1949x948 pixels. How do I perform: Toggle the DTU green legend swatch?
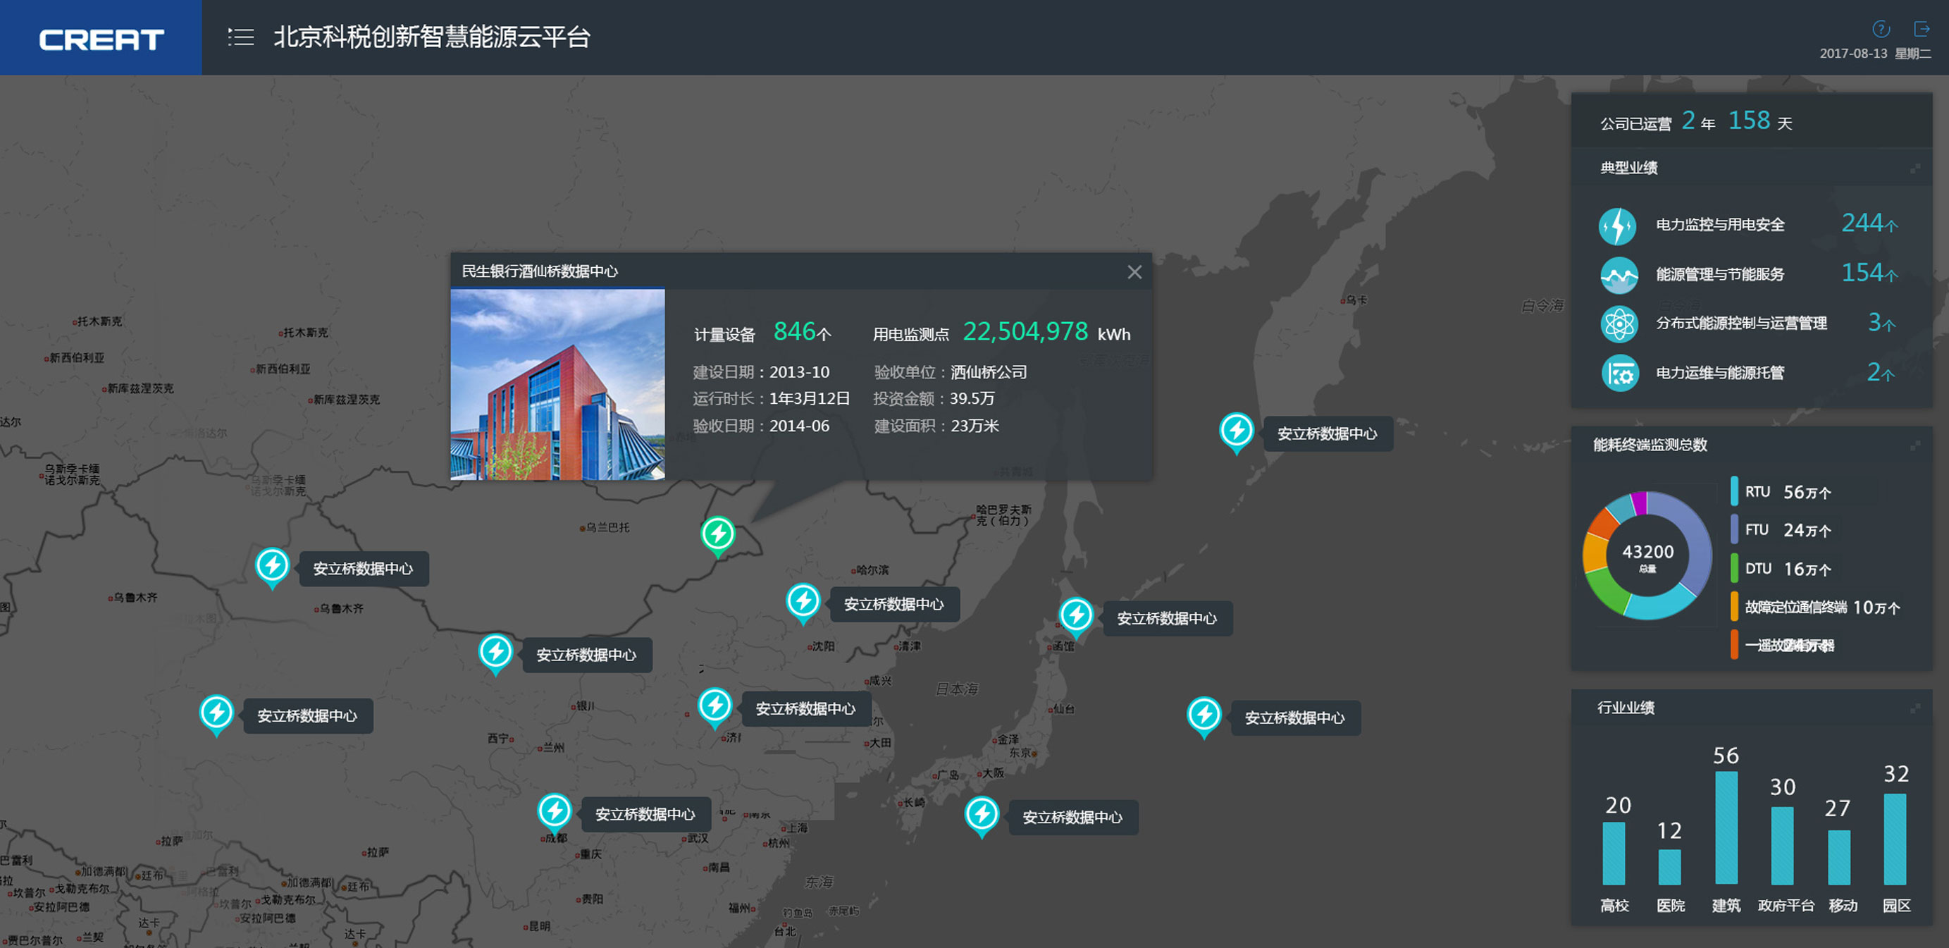pyautogui.click(x=1734, y=568)
